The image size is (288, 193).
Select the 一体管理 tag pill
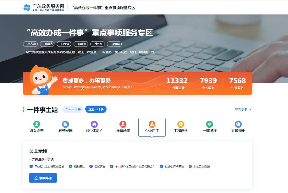pos(114,44)
